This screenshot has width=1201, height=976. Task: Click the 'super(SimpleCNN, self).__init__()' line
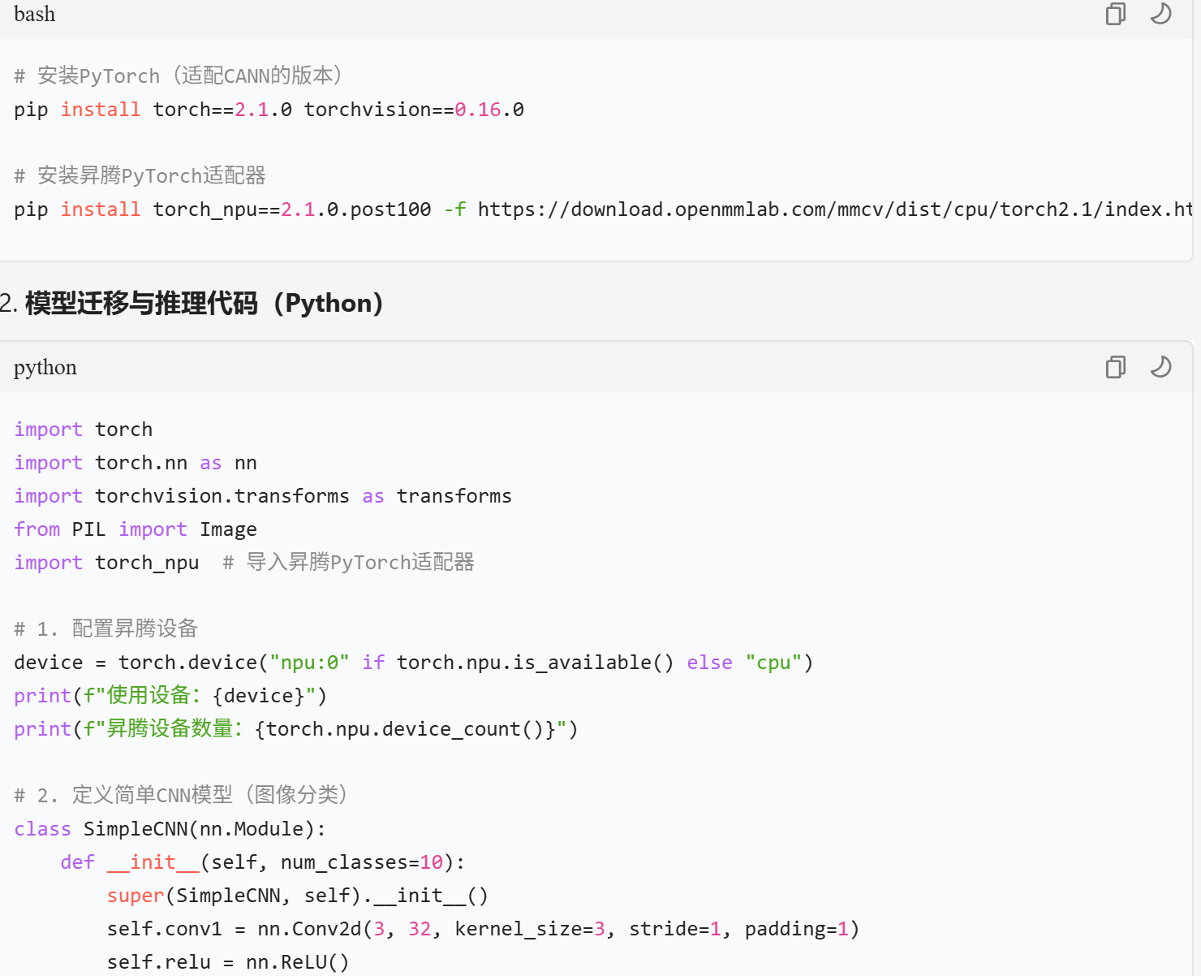click(x=298, y=896)
